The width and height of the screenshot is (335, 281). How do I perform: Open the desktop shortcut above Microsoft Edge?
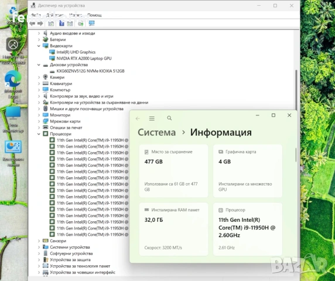pos(13,51)
